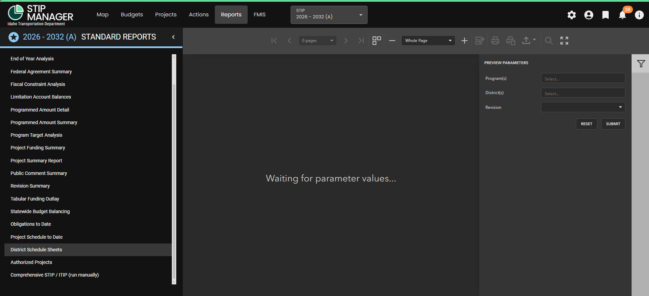Viewport: 649px width, 296px height.
Task: Open the report search magnifier
Action: [549, 41]
